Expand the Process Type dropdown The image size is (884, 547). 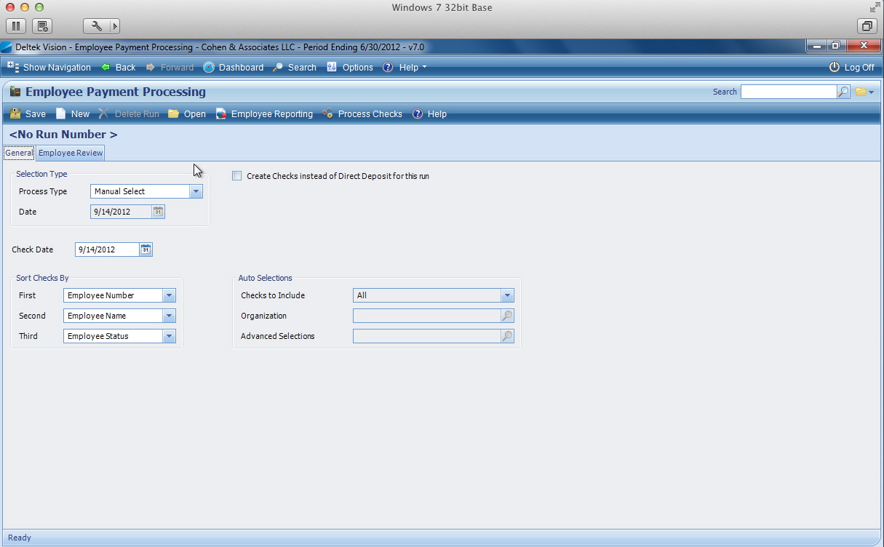pyautogui.click(x=196, y=191)
